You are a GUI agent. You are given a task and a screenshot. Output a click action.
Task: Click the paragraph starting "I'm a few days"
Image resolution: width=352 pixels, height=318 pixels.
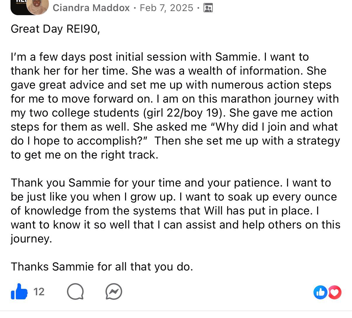pyautogui.click(x=175, y=106)
